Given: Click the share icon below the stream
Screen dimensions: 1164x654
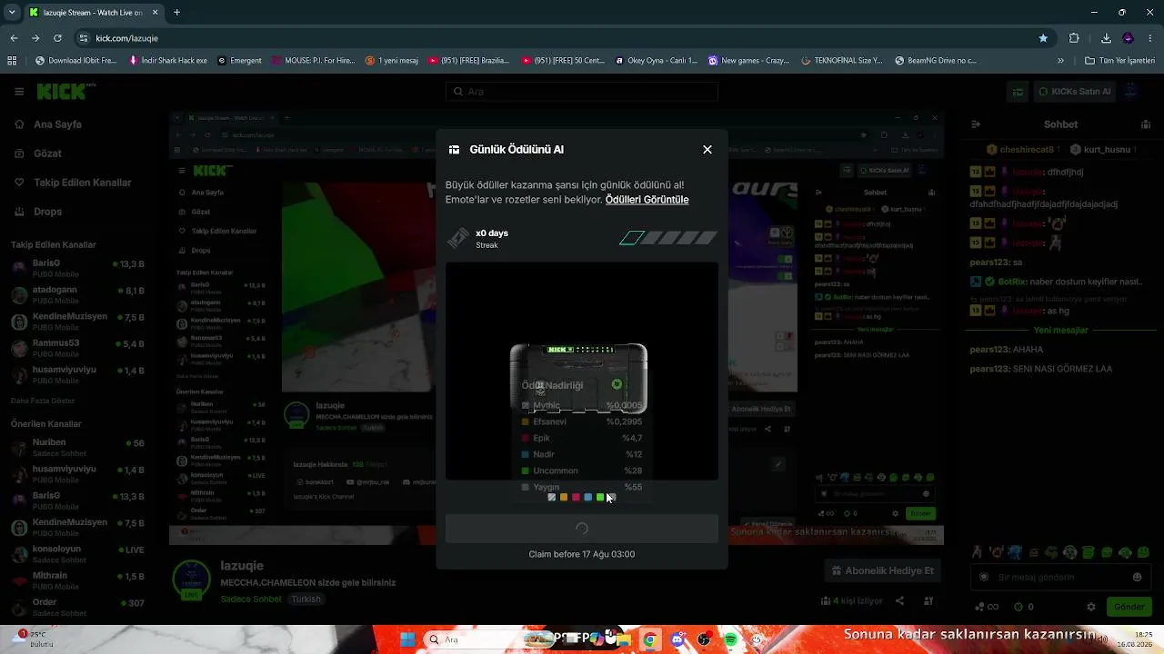Looking at the screenshot, I should click(x=899, y=600).
